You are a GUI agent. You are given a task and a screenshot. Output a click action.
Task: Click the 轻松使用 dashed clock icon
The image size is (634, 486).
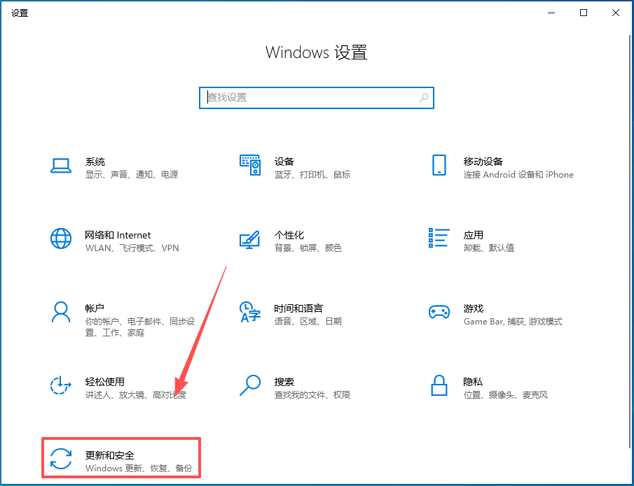(61, 385)
